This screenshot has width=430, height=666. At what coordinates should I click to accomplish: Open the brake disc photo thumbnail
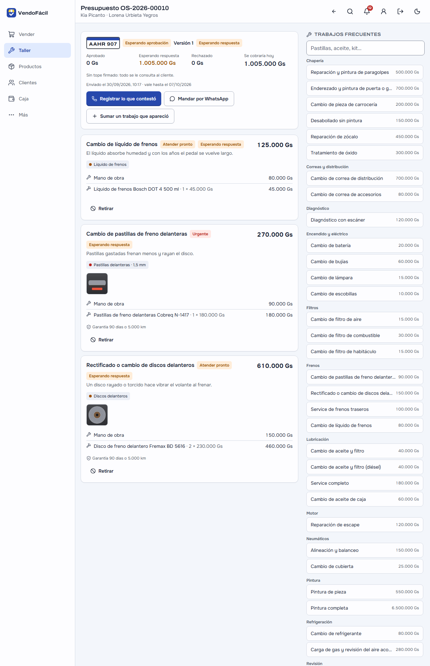[x=97, y=415]
